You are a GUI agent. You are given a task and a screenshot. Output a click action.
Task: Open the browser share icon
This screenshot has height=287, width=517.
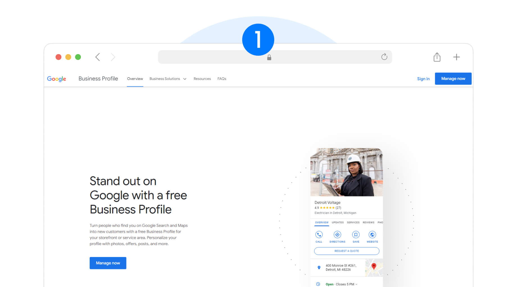[437, 57]
